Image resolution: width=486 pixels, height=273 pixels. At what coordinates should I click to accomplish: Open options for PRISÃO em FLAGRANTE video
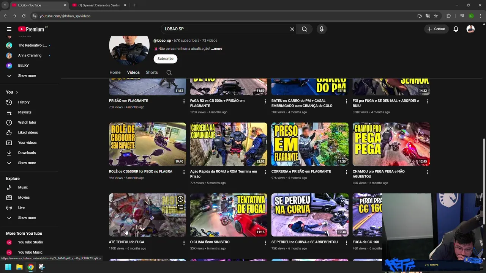(x=184, y=101)
